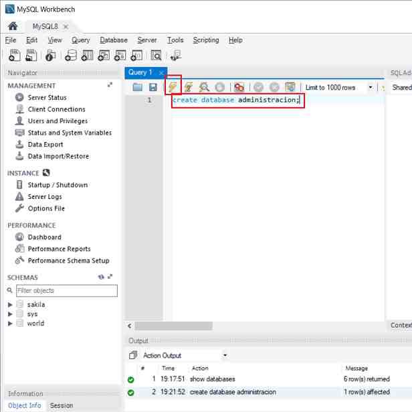The image size is (412, 412).
Task: Toggle the stop-on-error script execution icon
Action: click(239, 87)
